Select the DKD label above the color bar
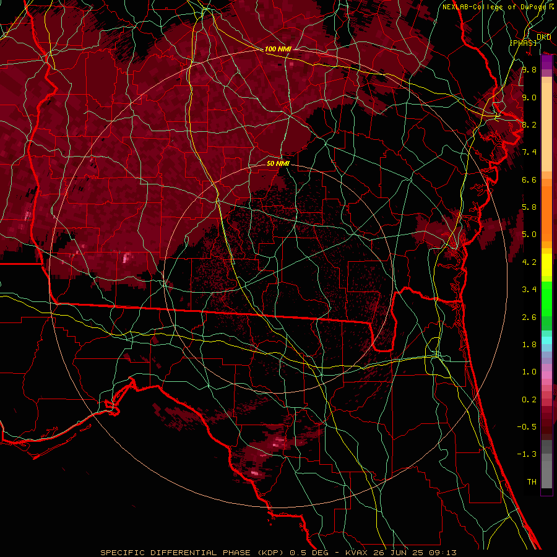Image resolution: width=557 pixels, height=557 pixels. click(544, 37)
